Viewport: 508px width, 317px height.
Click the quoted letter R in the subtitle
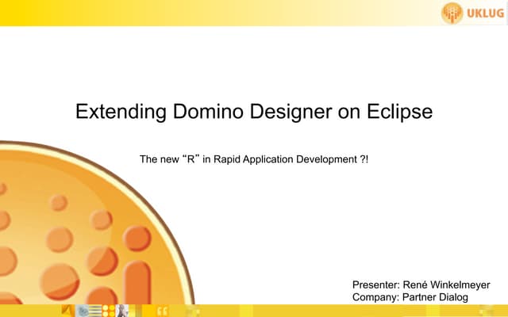191,160
